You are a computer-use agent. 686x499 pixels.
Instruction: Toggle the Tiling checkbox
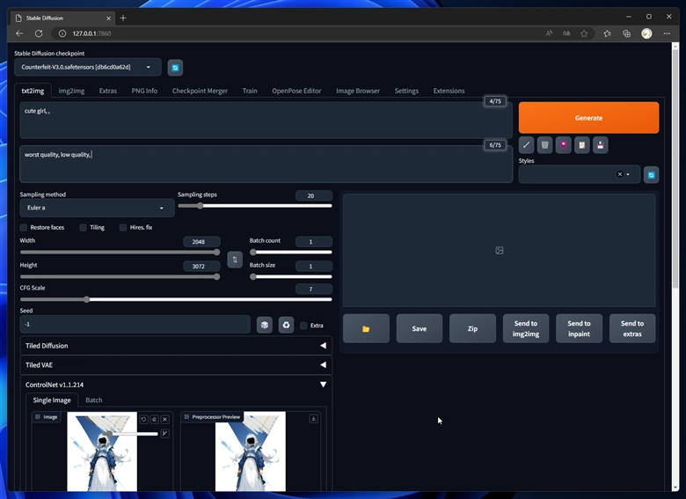click(x=84, y=227)
